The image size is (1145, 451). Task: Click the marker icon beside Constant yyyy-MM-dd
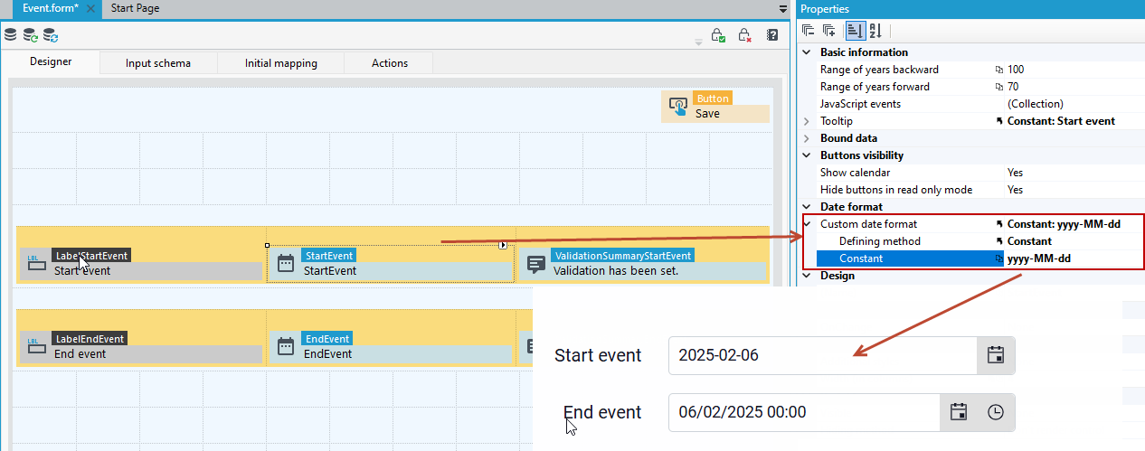999,258
